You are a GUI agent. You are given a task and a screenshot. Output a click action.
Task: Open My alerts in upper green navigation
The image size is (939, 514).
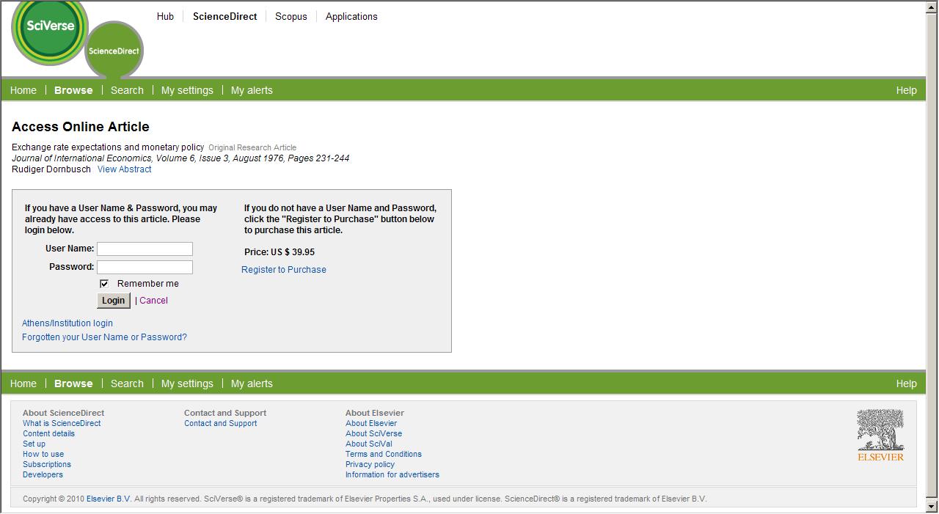(x=252, y=90)
